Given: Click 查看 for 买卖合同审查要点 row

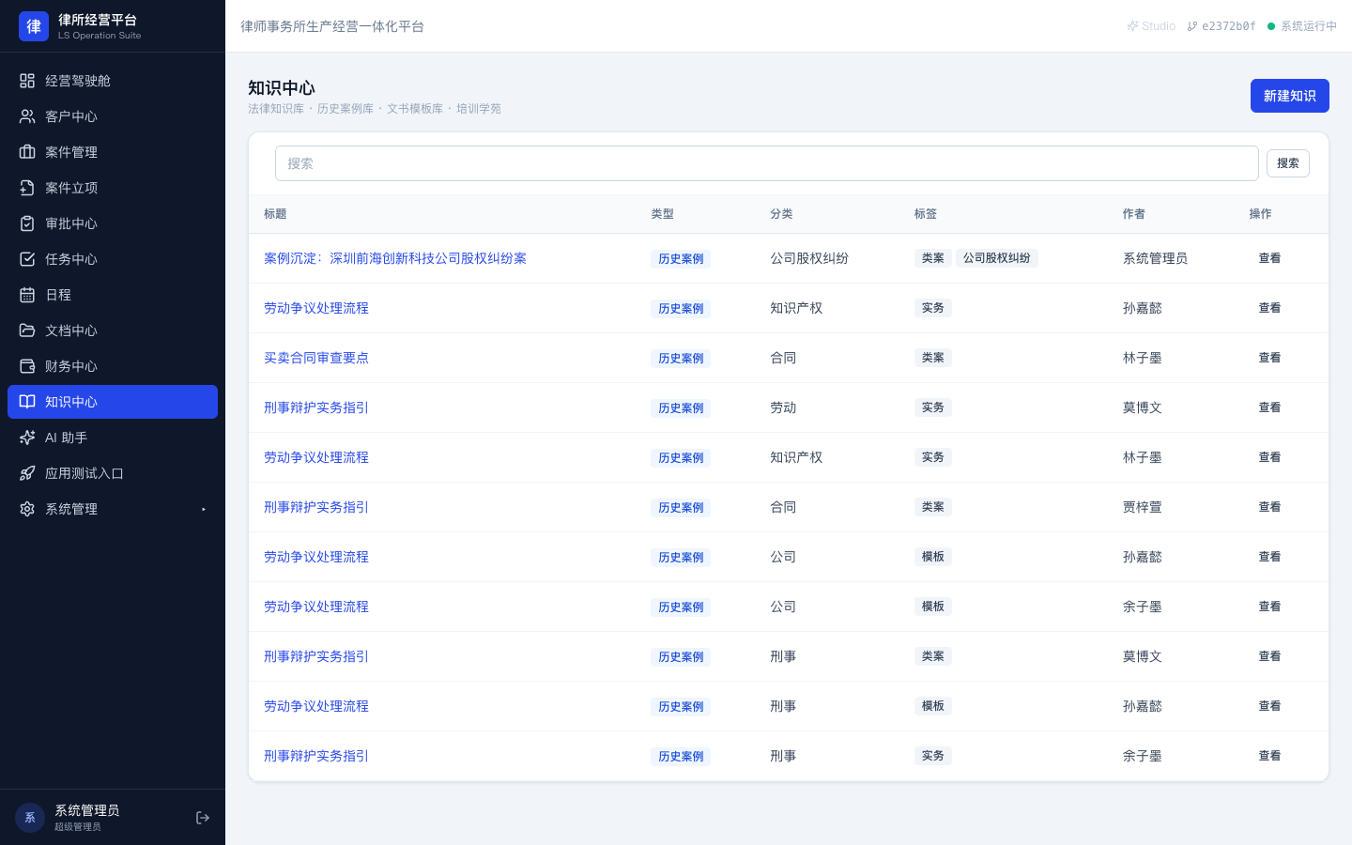Looking at the screenshot, I should (x=1269, y=358).
